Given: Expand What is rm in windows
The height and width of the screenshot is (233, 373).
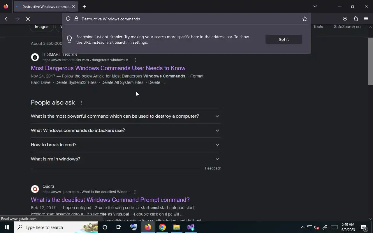Looking at the screenshot, I should coord(126,159).
